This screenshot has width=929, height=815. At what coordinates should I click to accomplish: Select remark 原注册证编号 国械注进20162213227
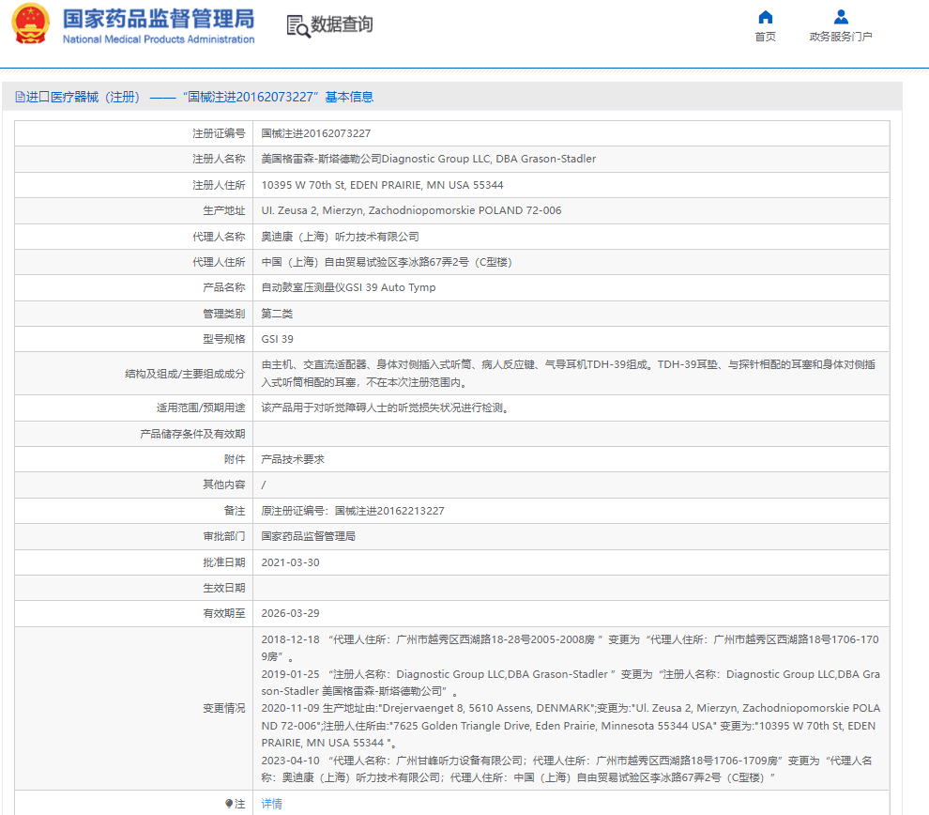[353, 511]
